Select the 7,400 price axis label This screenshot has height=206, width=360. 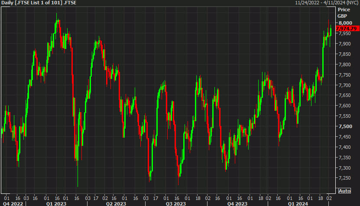(x=344, y=147)
